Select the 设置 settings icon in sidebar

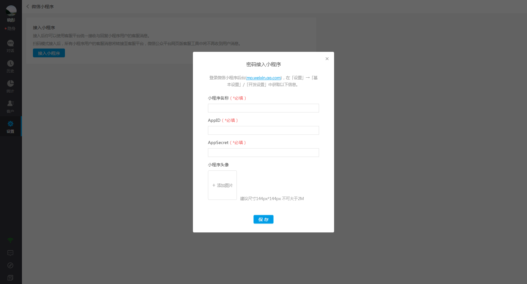tap(10, 127)
